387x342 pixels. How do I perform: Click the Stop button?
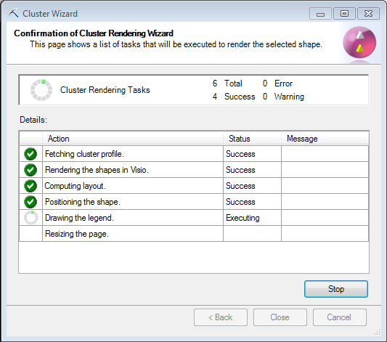click(x=336, y=289)
